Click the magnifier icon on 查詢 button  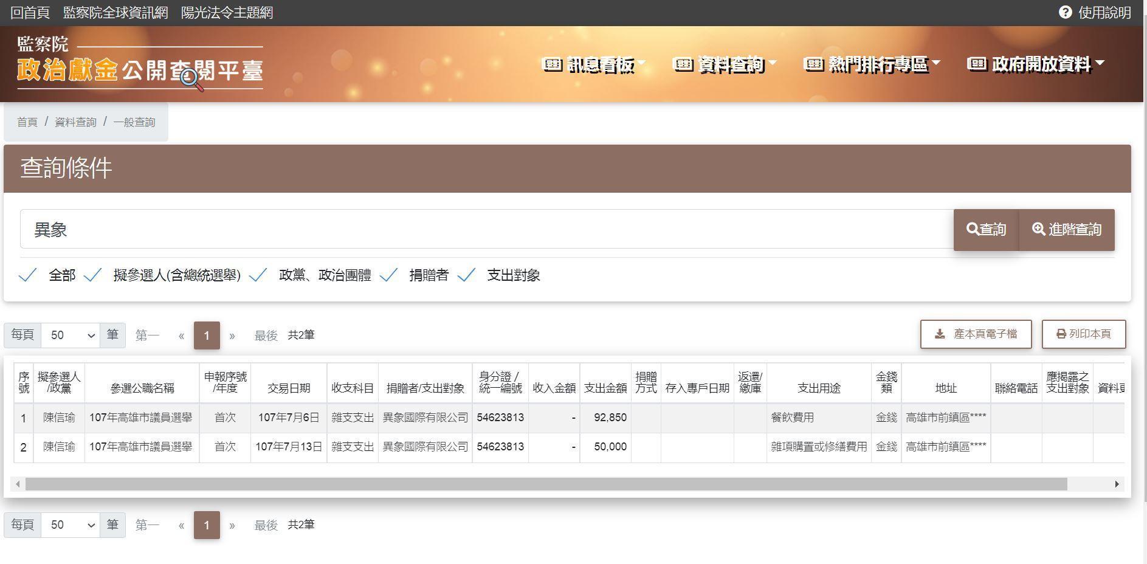(973, 229)
